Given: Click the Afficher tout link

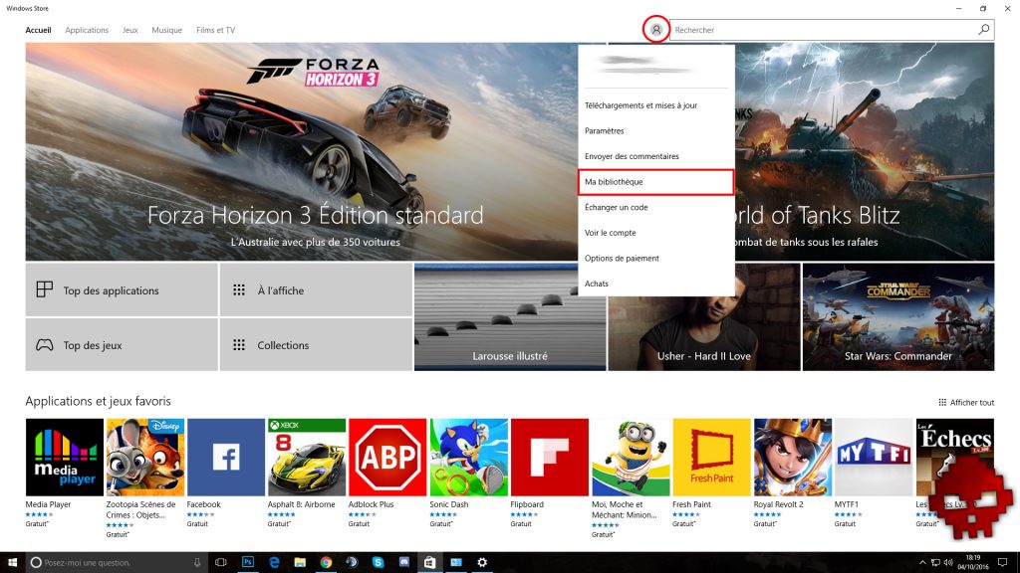Looking at the screenshot, I should (966, 403).
